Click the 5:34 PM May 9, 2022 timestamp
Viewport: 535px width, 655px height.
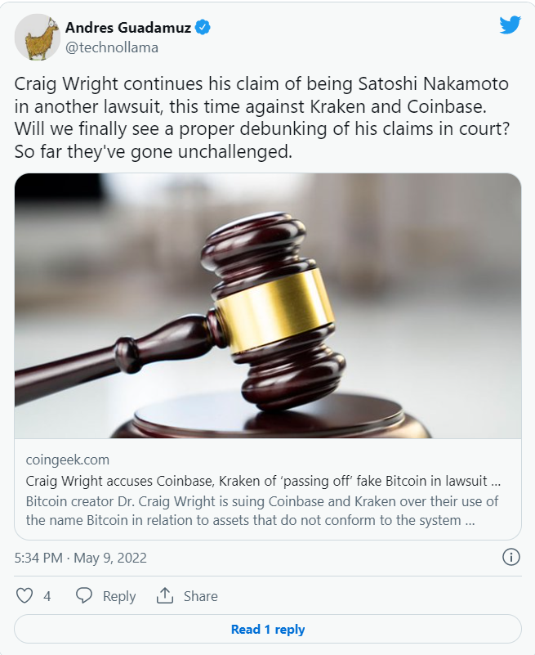point(81,558)
